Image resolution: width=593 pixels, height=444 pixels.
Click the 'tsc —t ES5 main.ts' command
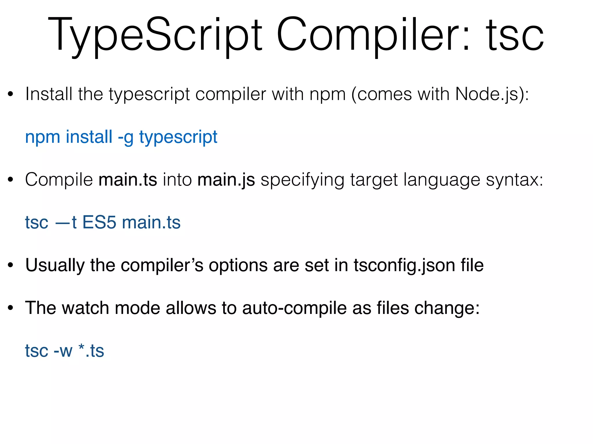pos(103,223)
